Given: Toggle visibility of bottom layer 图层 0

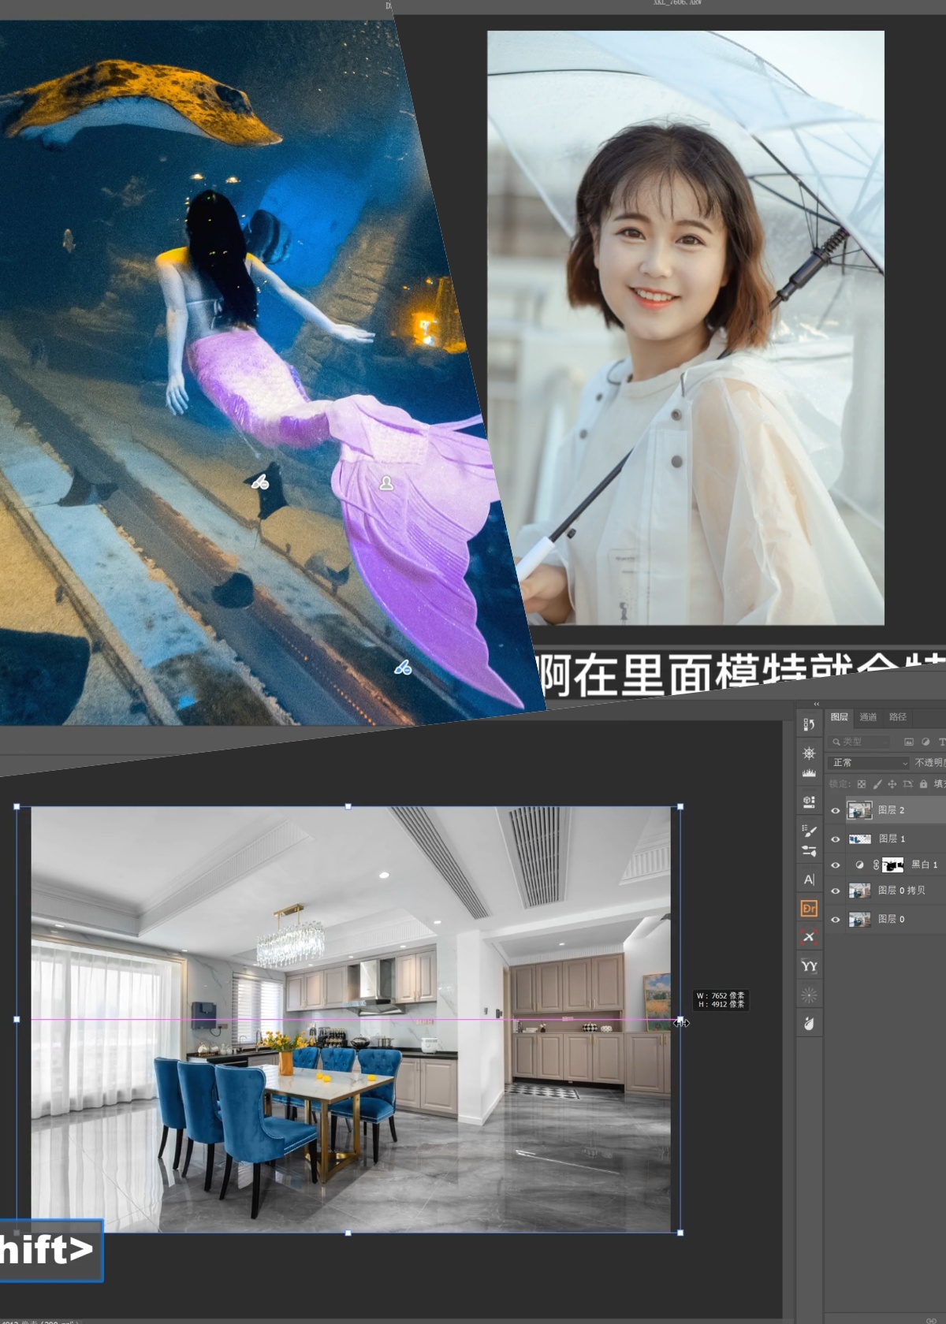Looking at the screenshot, I should [x=836, y=919].
